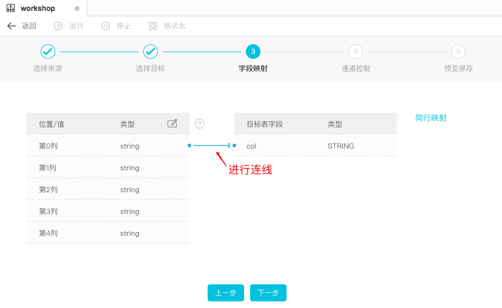The image size is (502, 308).
Task: Go to step 选择目标 checkmark circle
Action: coord(151,52)
